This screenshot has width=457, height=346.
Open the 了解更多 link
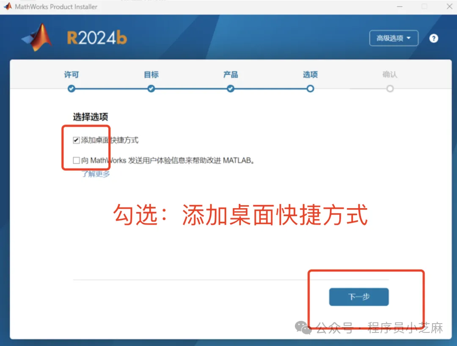point(96,174)
